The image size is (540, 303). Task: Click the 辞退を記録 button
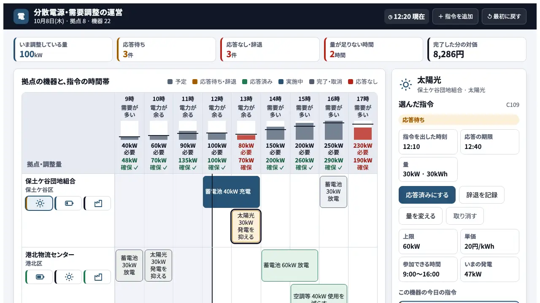(x=482, y=195)
